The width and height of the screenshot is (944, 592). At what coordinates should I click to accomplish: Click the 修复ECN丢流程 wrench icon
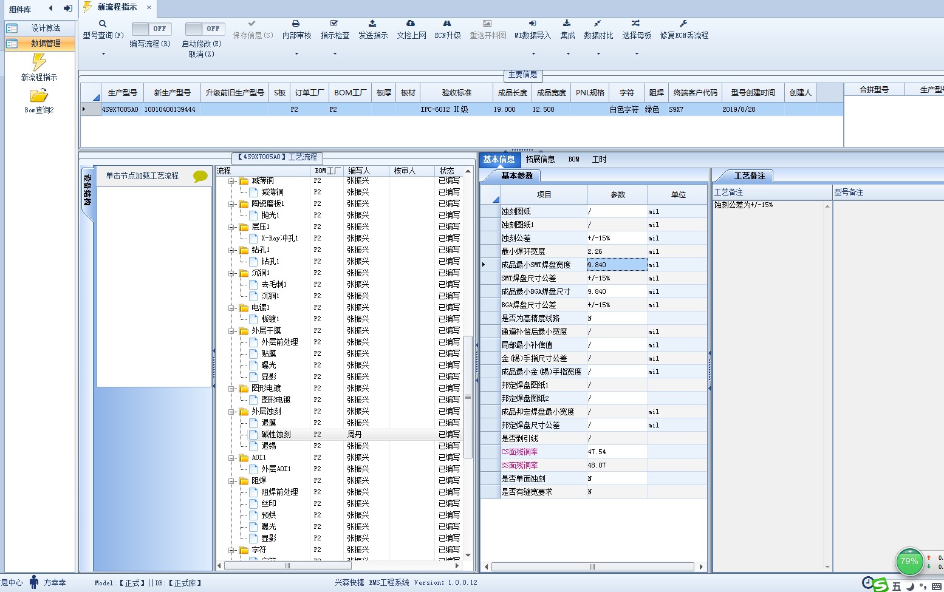(683, 23)
